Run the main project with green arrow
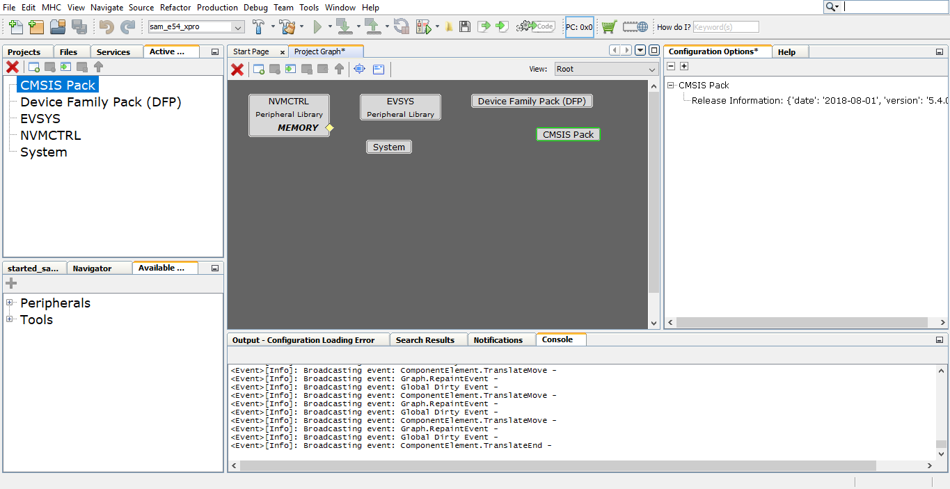The image size is (950, 489). point(319,26)
